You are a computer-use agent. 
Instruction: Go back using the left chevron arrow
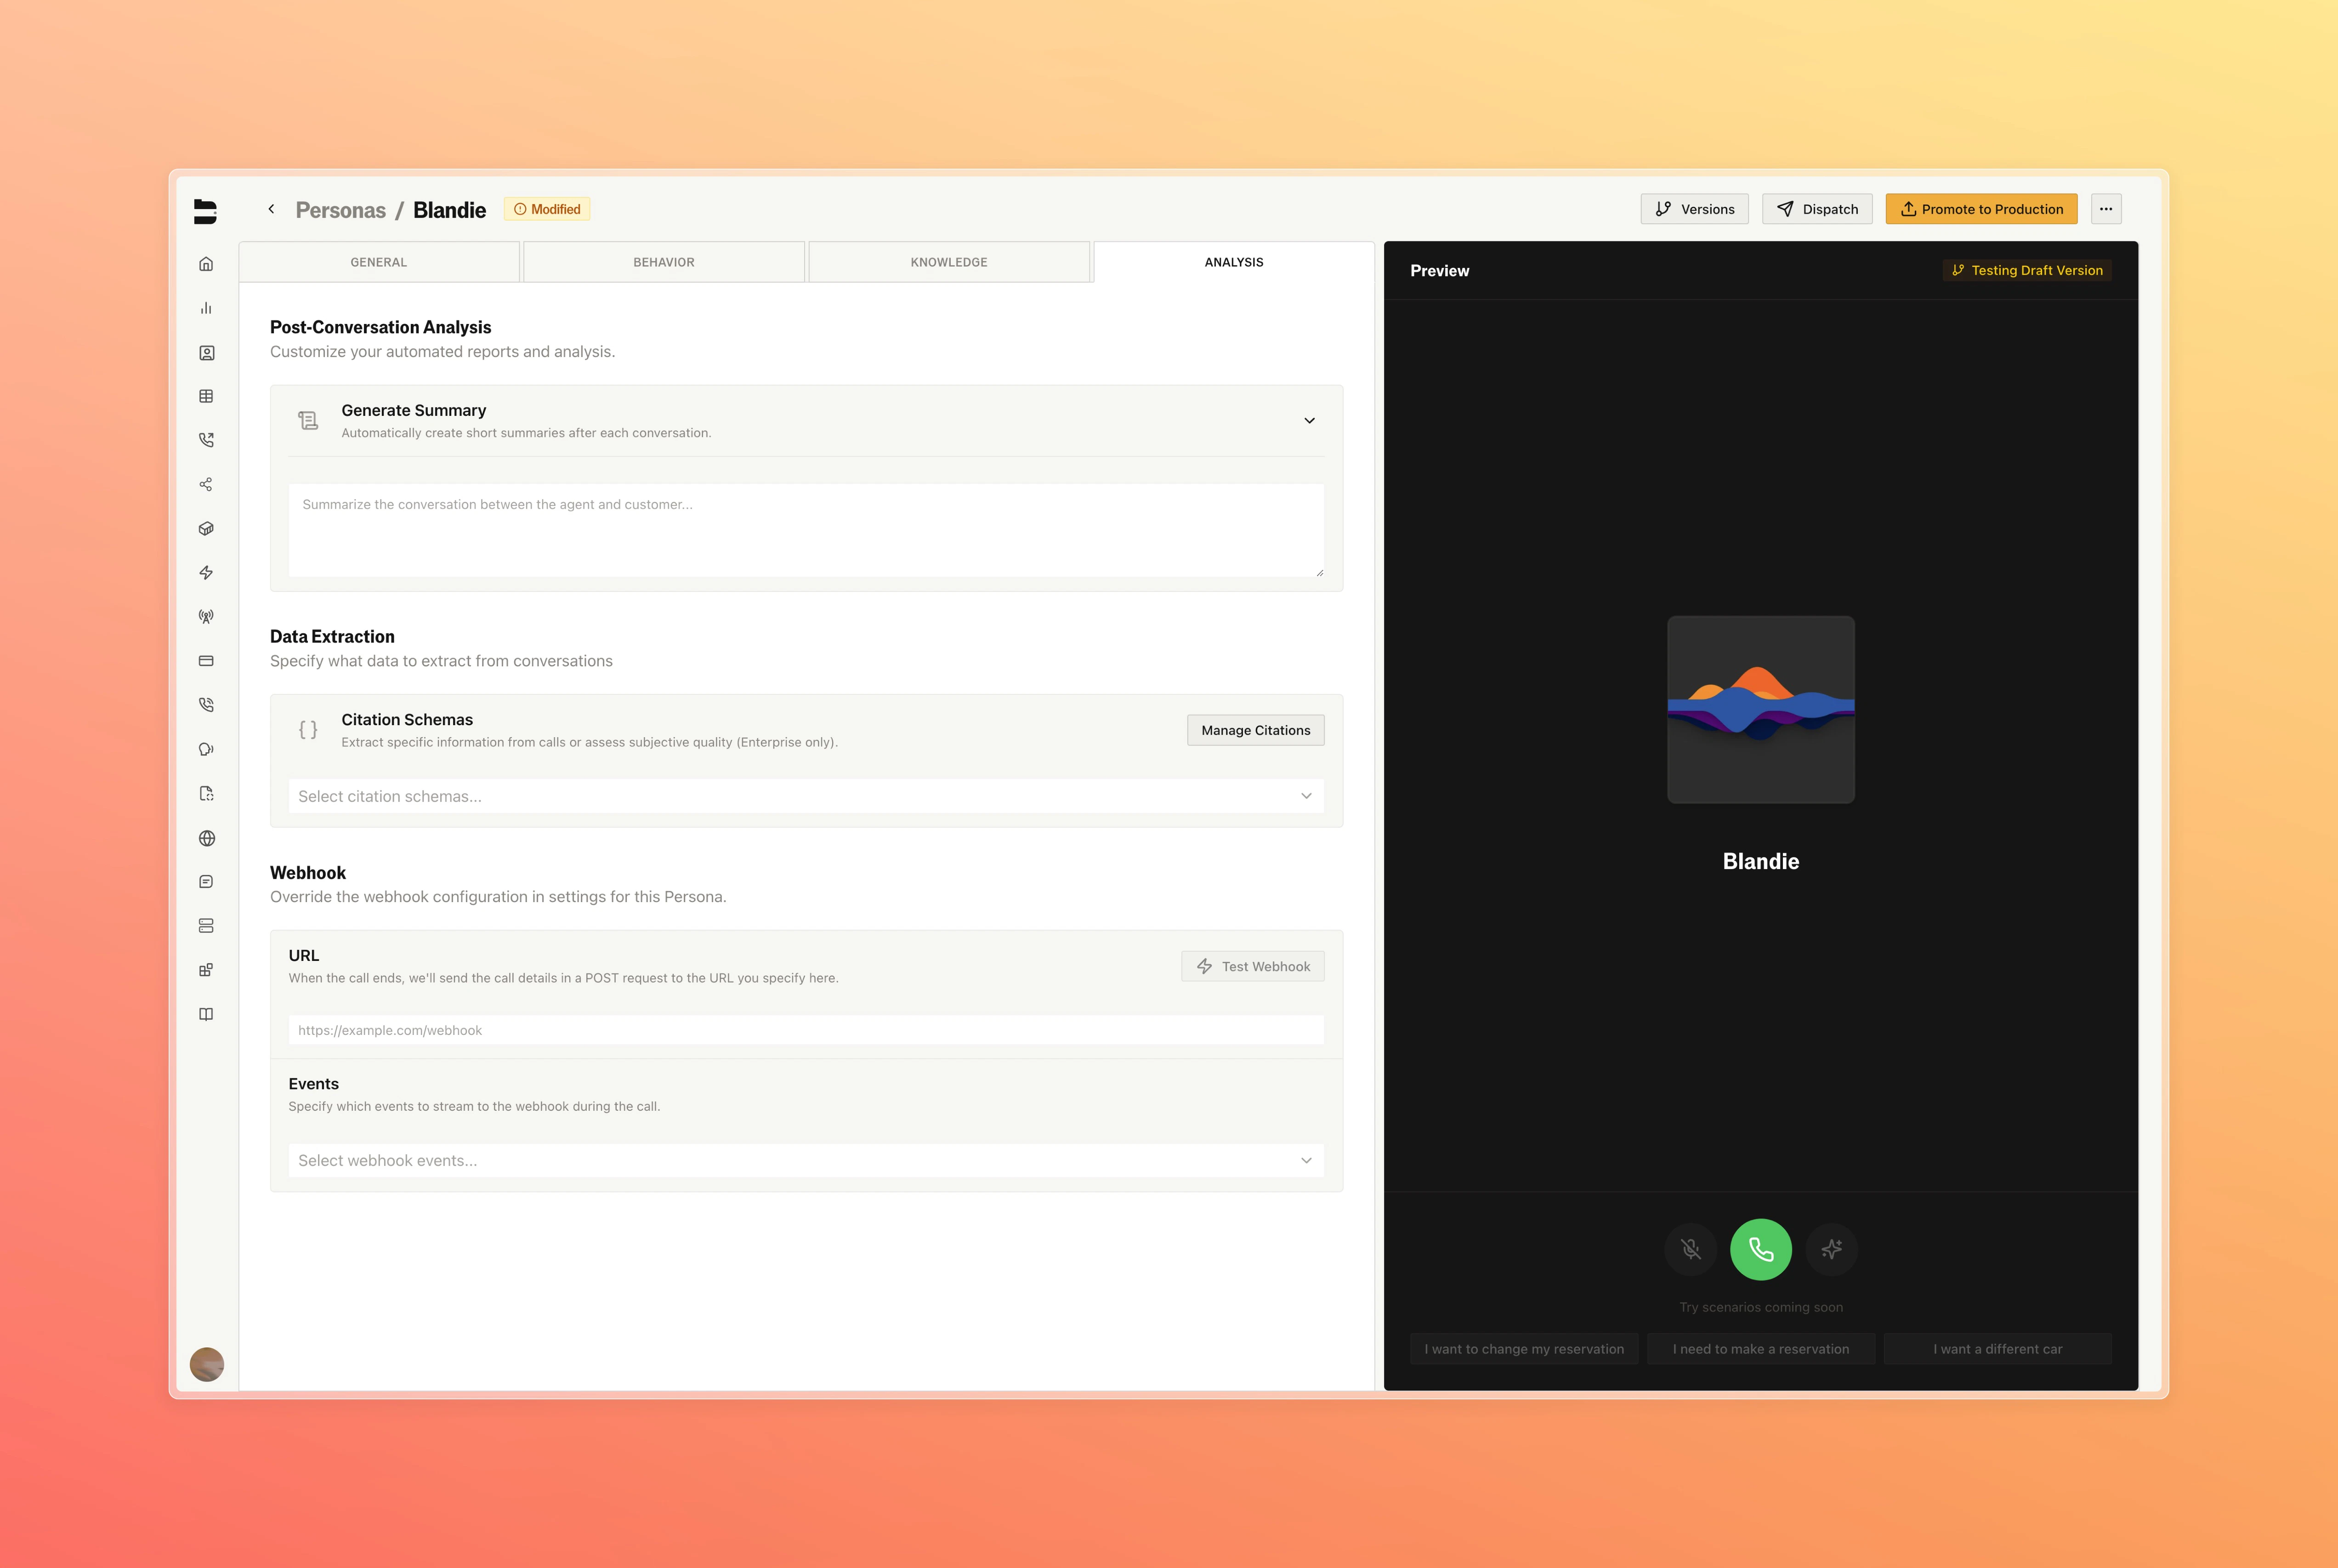point(271,209)
